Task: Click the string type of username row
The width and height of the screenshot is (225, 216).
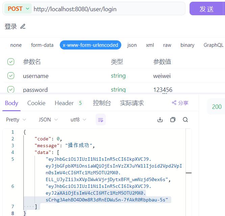Action: click(118, 76)
